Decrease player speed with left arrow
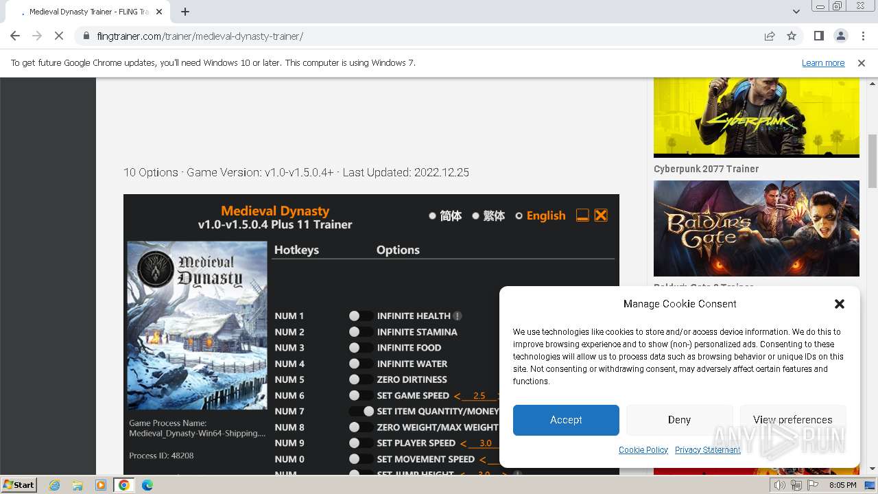 pos(464,443)
